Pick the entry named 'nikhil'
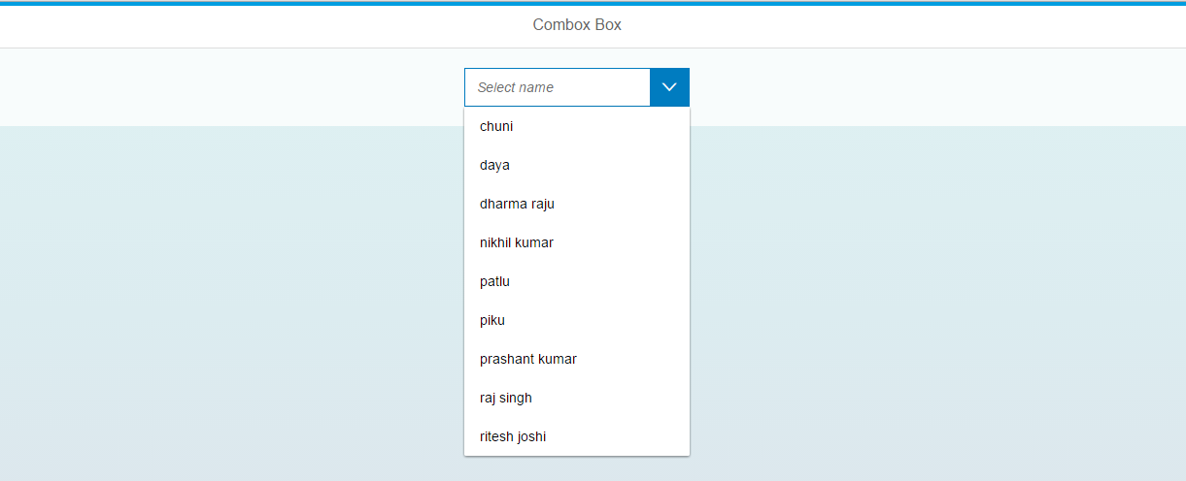 coord(577,242)
